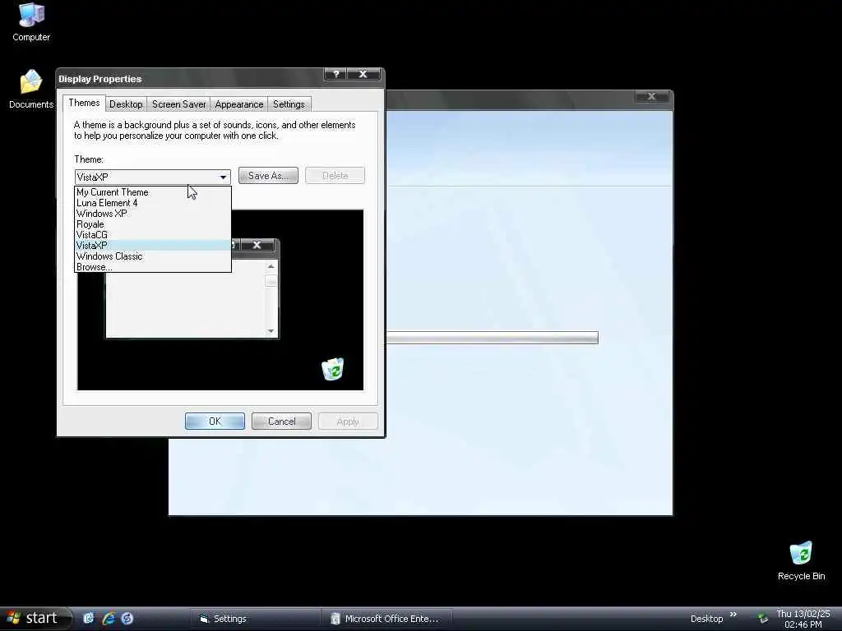Viewport: 842px width, 631px height.
Task: Close the background window behind Display Properties
Action: 651,97
